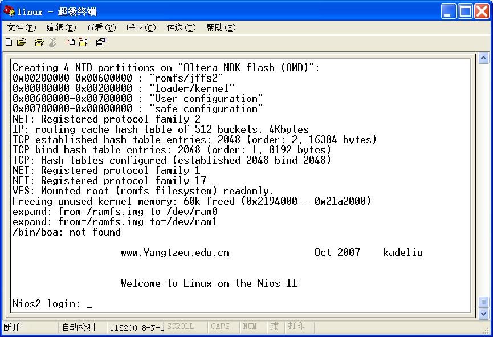The image size is (493, 337).
Task: Maximize the terminal window
Action: (x=465, y=11)
